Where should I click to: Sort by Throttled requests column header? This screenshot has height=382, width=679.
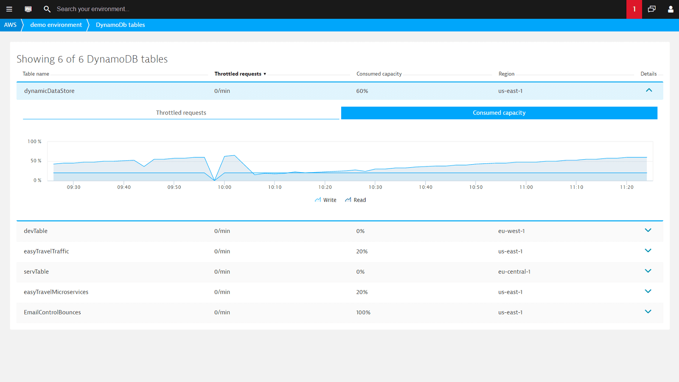[240, 74]
